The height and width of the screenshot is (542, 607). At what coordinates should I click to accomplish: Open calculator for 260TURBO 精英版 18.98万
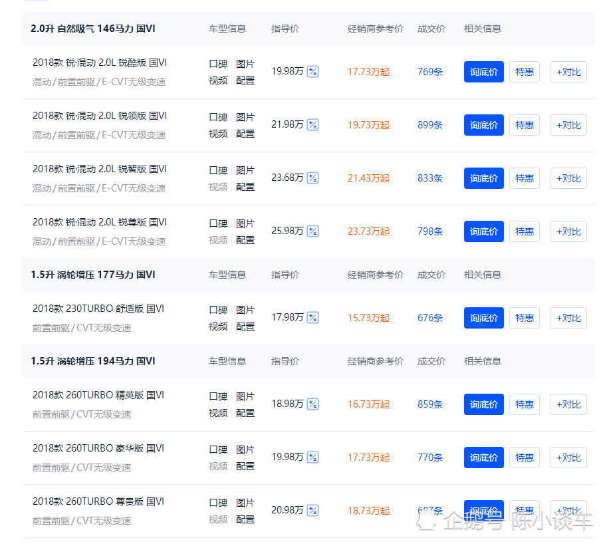[313, 404]
